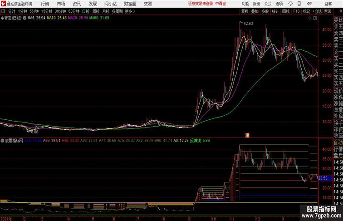
Task: Switch to 15分钟 period
Action: [x=47, y=11]
